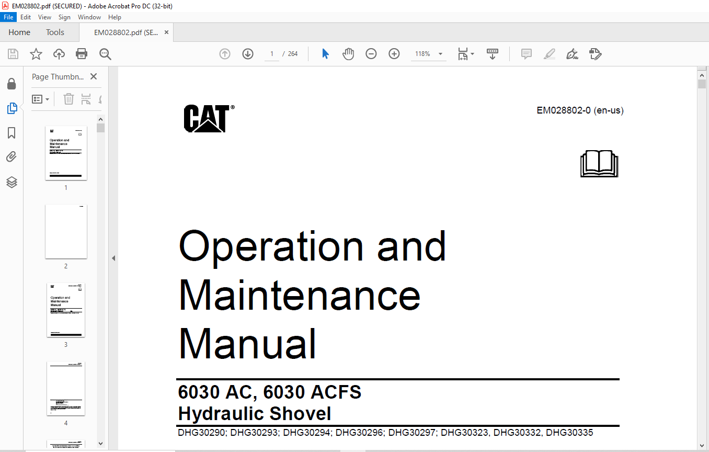This screenshot has height=452, width=709.
Task: Open the find text magnifier icon
Action: (x=105, y=54)
